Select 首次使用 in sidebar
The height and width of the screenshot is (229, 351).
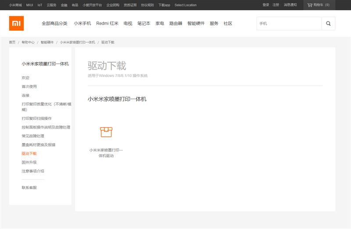(x=29, y=86)
